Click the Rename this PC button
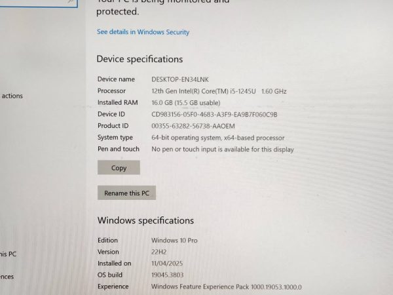This screenshot has width=393, height=295. (126, 193)
